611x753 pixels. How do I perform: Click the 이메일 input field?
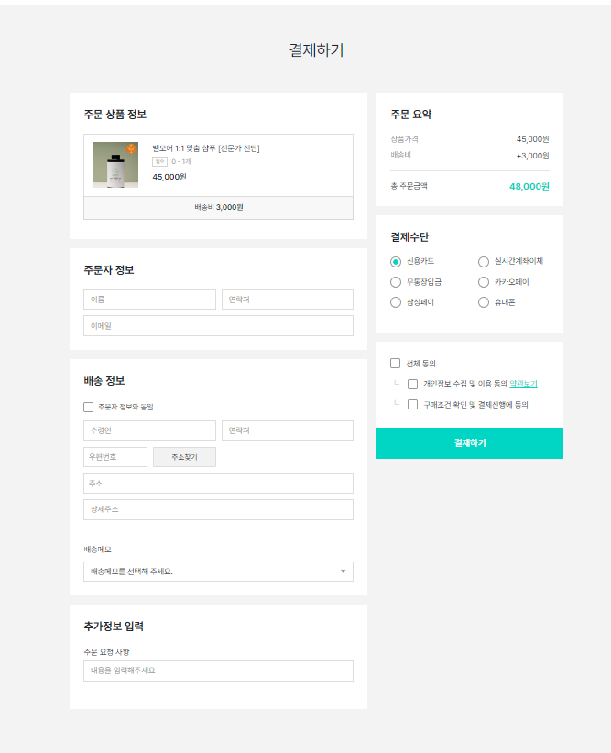click(x=218, y=325)
